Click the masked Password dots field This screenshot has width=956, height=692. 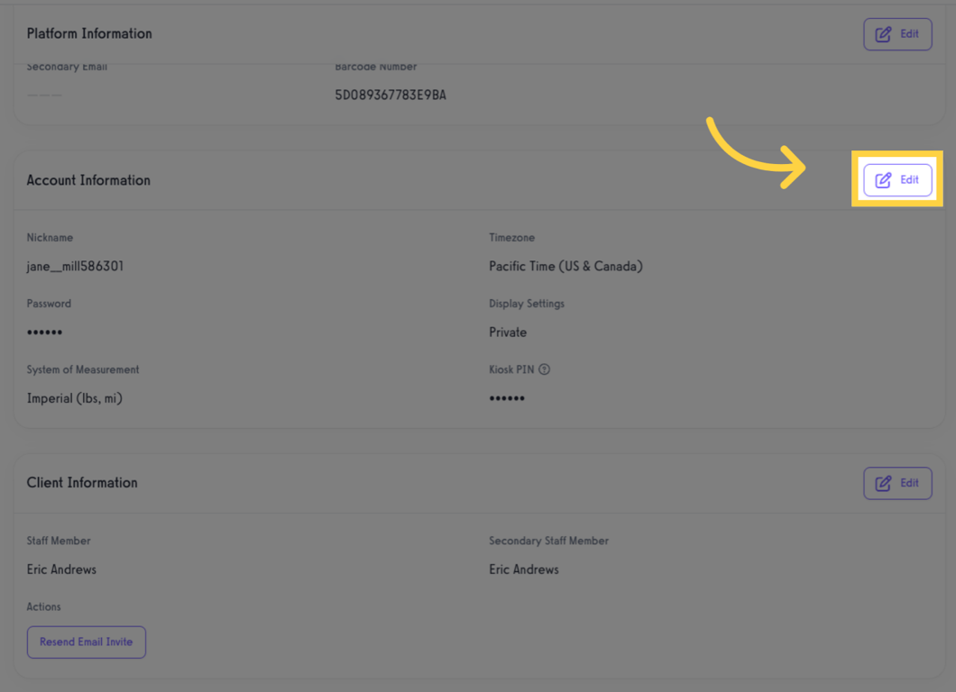(x=44, y=332)
